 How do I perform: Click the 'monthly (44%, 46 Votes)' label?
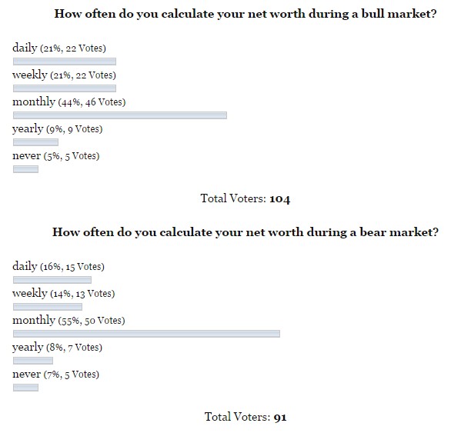click(68, 102)
